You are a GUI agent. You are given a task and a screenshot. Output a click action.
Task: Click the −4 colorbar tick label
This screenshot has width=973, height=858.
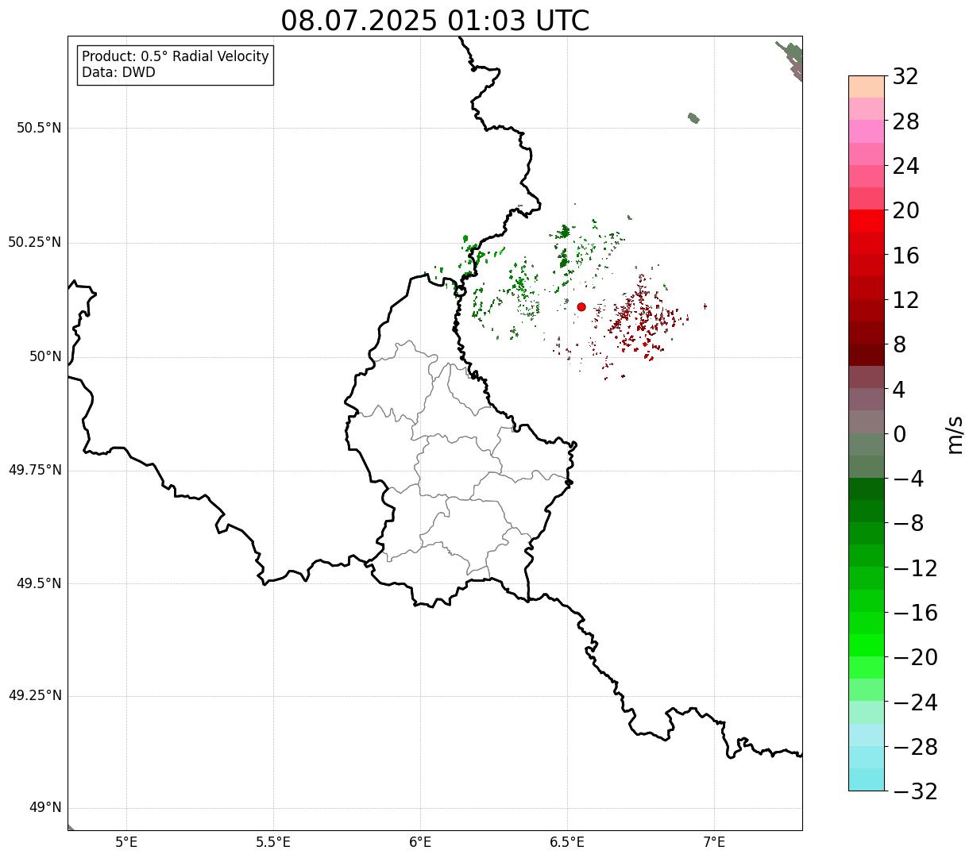(908, 479)
